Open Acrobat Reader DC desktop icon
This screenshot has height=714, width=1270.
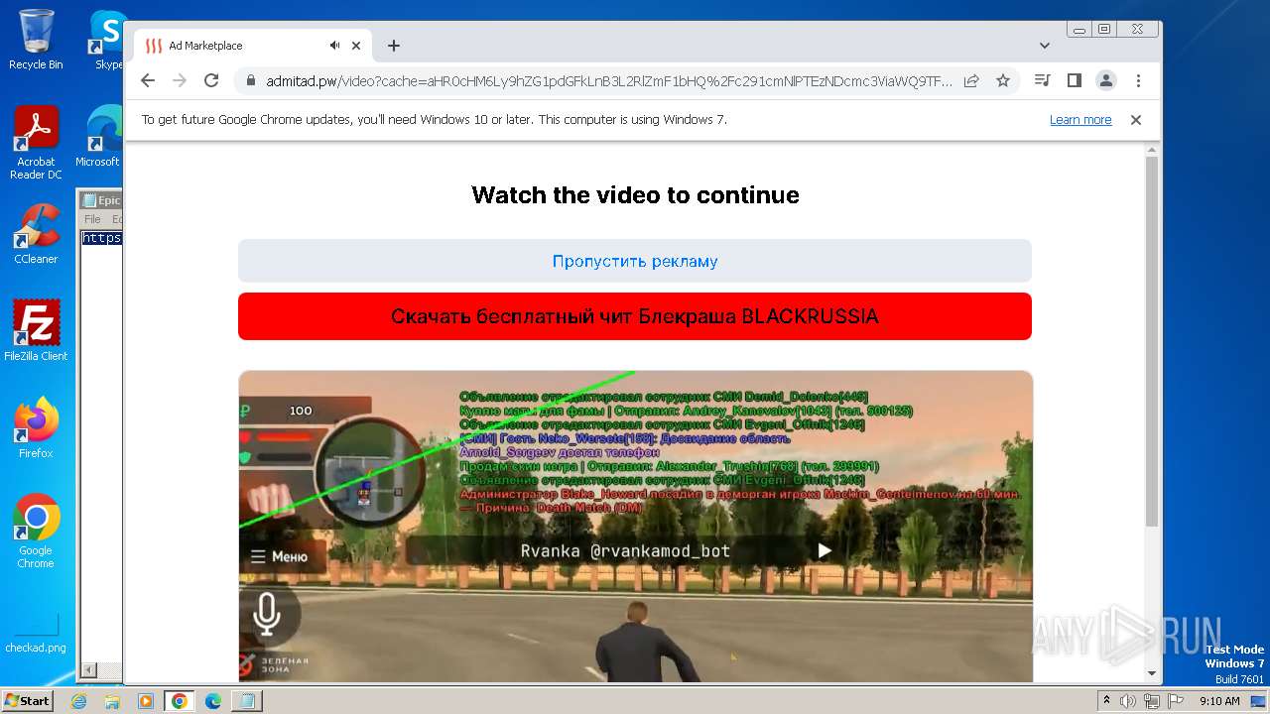point(36,143)
